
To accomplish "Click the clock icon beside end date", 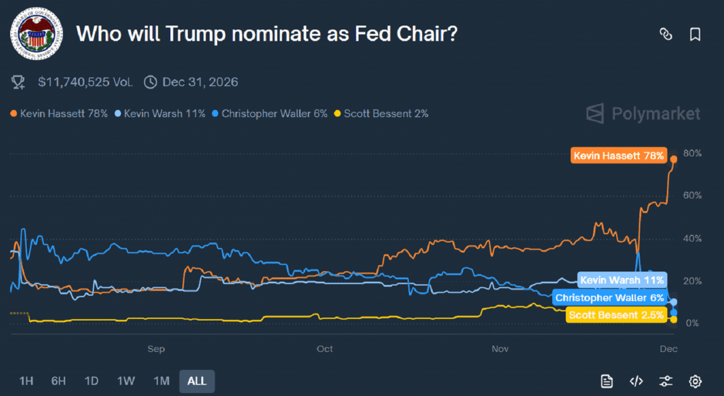I will point(150,83).
